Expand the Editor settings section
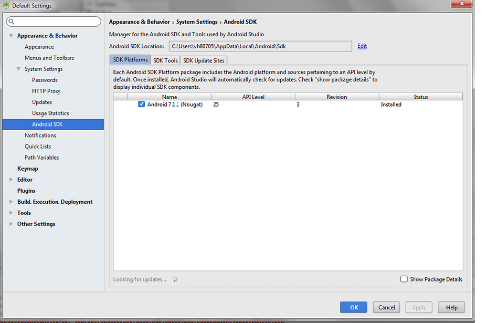This screenshot has height=323, width=487. coord(11,180)
